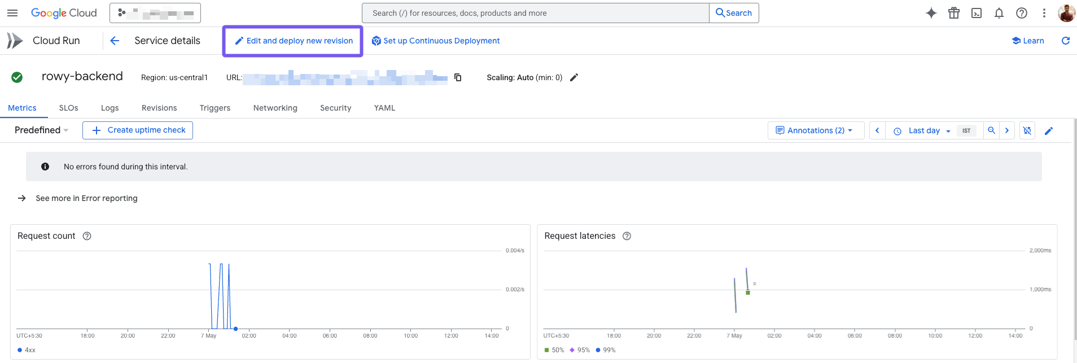Screen dimensions: 1077x363
Task: Open Request latencies help icon
Action: pos(627,236)
